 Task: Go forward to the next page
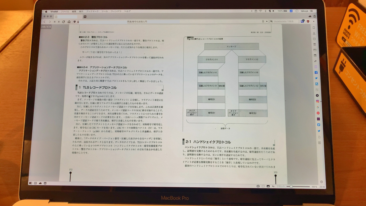[49, 22]
